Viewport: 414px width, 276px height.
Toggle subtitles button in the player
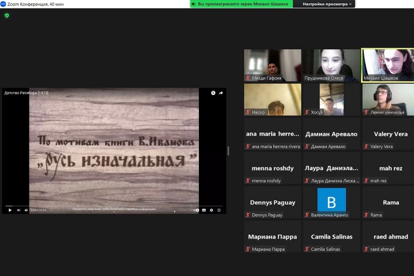click(204, 210)
